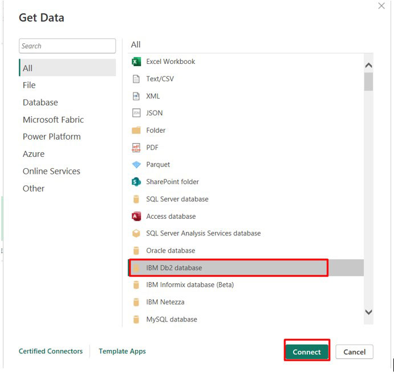Click the IBM Db2 database cylinder icon

[136, 268]
